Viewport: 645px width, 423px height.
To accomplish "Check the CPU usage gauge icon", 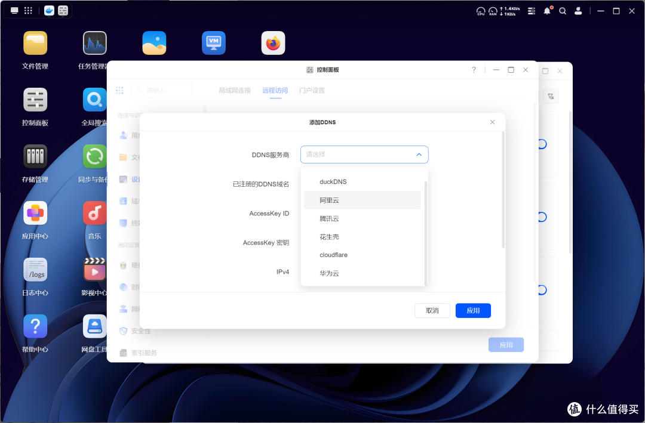I will [480, 11].
